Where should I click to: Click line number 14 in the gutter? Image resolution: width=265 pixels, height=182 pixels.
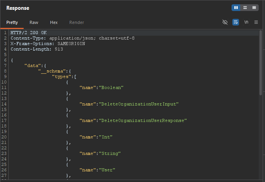(x=4, y=104)
